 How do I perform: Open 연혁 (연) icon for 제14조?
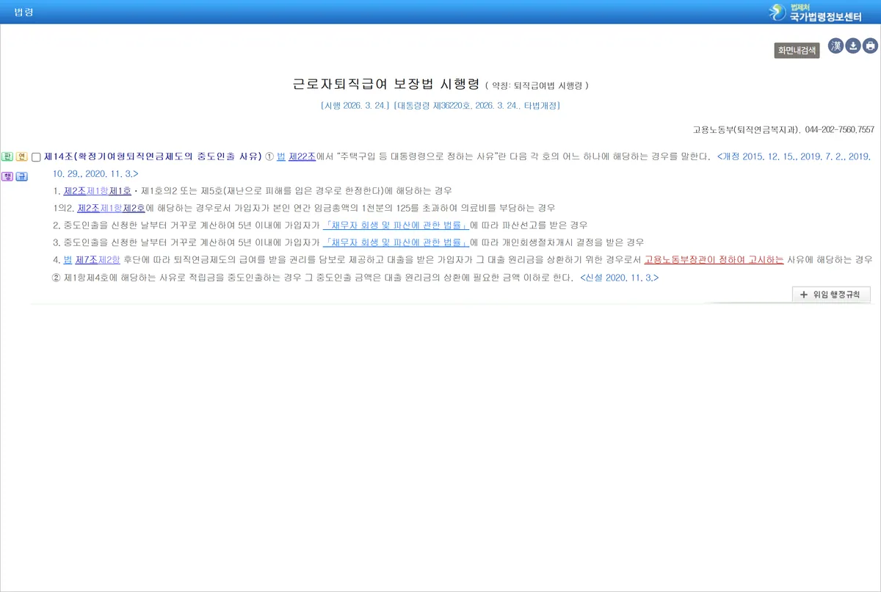[21, 156]
